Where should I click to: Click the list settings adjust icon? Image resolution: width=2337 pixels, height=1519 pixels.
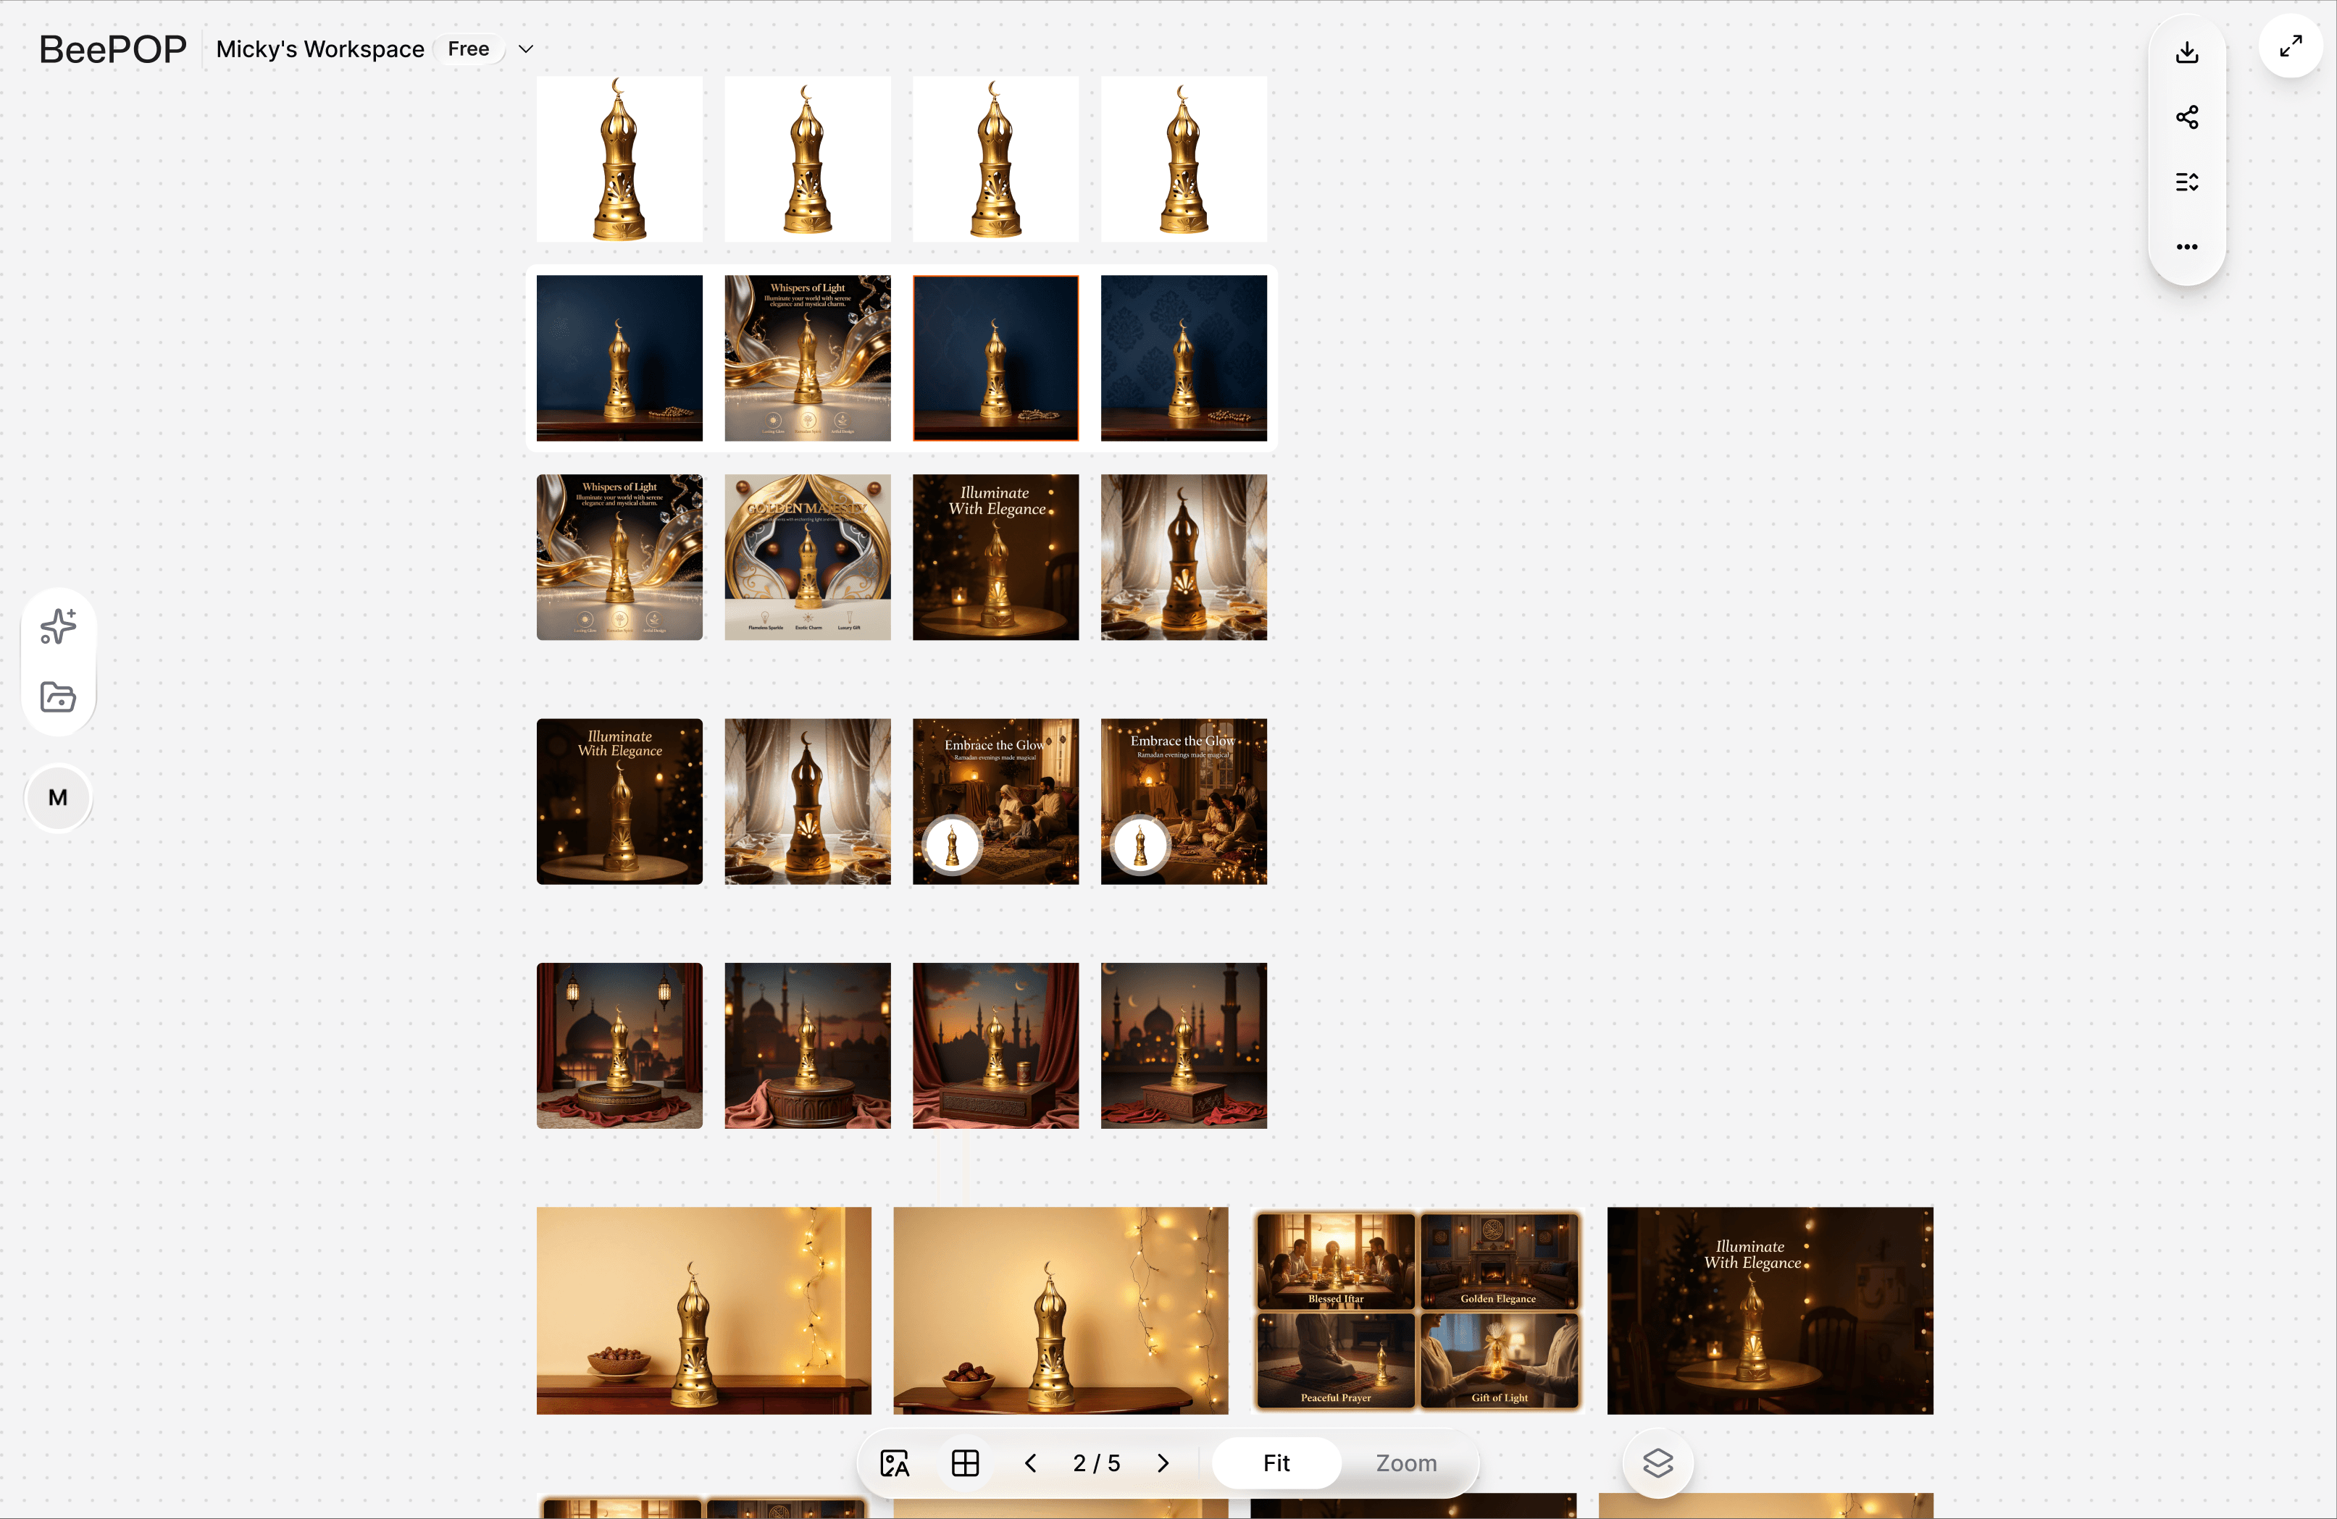2187,182
